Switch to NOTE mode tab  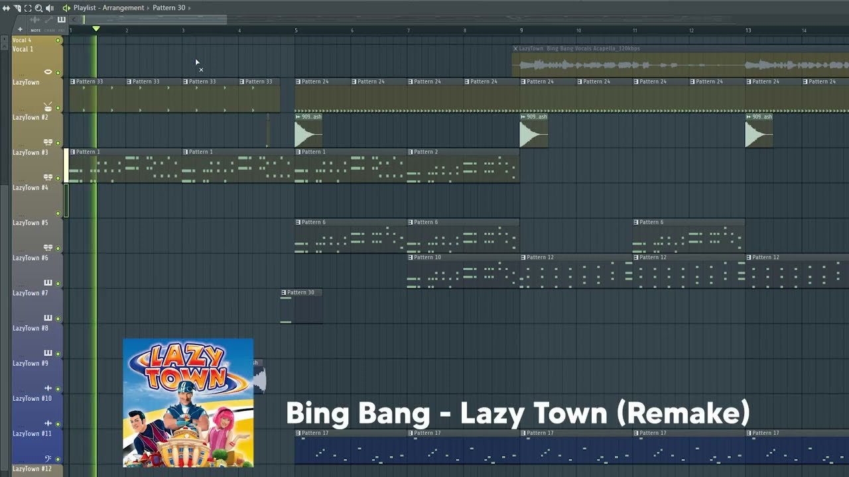tap(35, 30)
